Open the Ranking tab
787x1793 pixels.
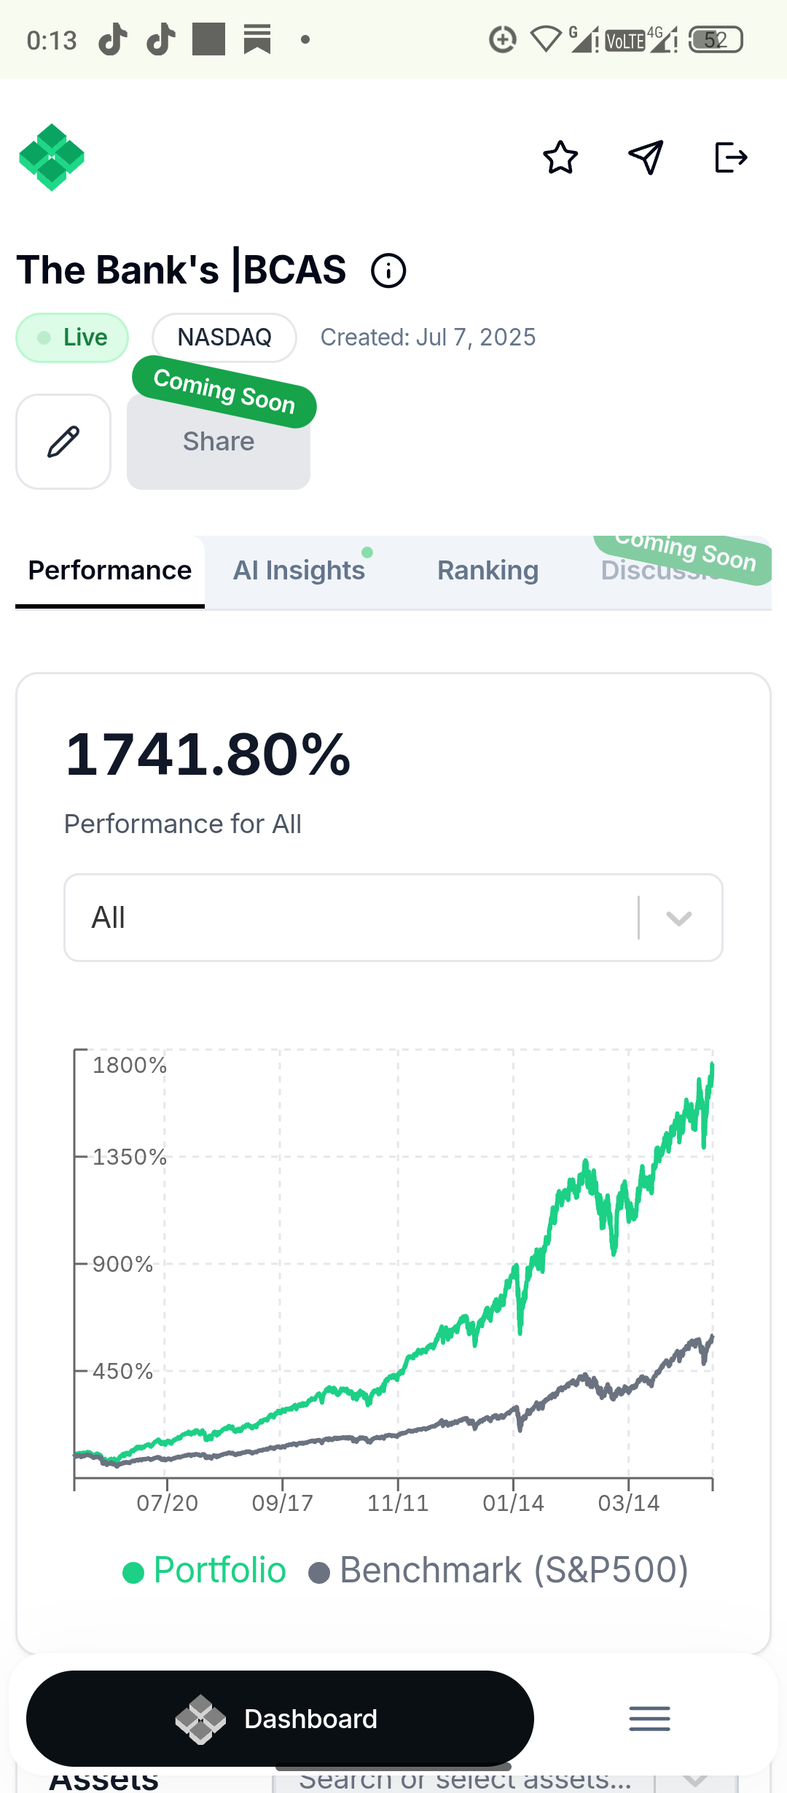[x=488, y=571]
